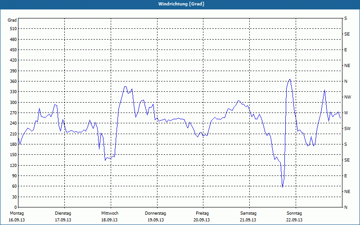Image resolution: width=360 pixels, height=225 pixels.
Task: Select the "Grad" y-axis unit label
Action: point(12,20)
